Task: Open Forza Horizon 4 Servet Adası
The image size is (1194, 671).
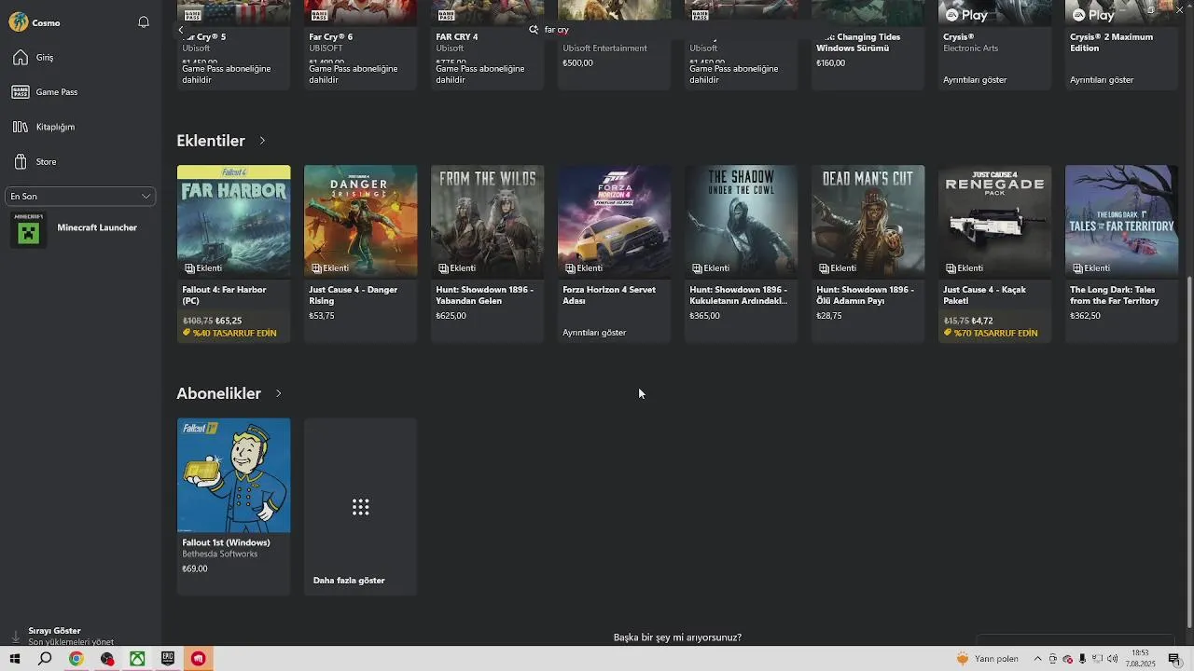Action: (x=615, y=253)
